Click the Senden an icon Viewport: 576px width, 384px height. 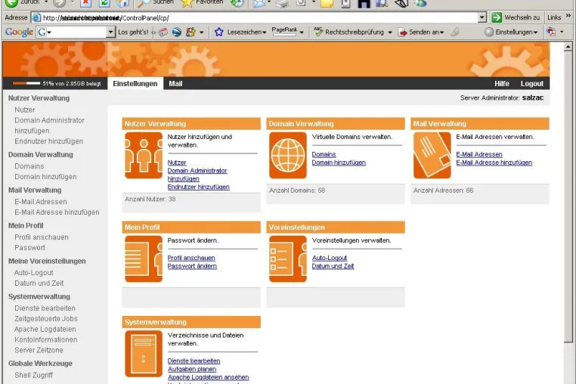pos(403,33)
